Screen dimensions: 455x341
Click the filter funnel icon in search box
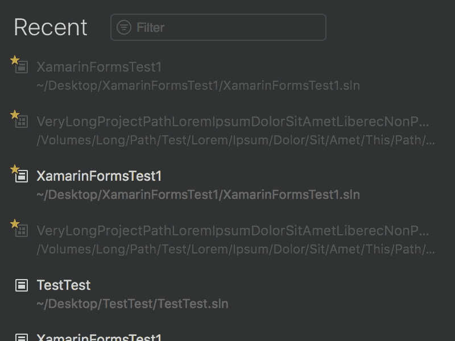tap(123, 27)
